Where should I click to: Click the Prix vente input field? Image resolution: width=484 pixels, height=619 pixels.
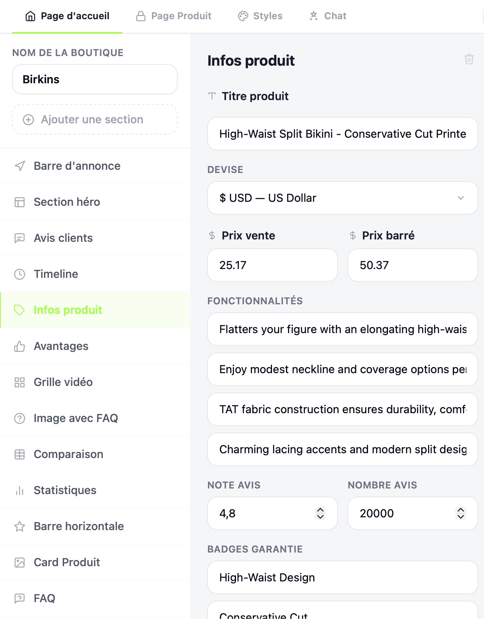[272, 265]
